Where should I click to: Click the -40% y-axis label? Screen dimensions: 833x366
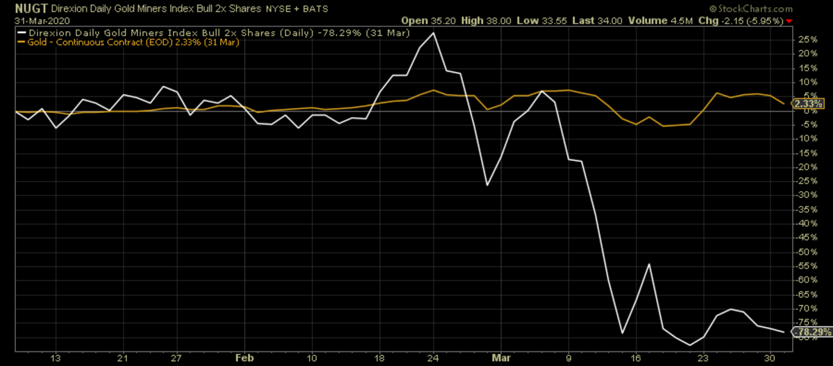tap(806, 223)
